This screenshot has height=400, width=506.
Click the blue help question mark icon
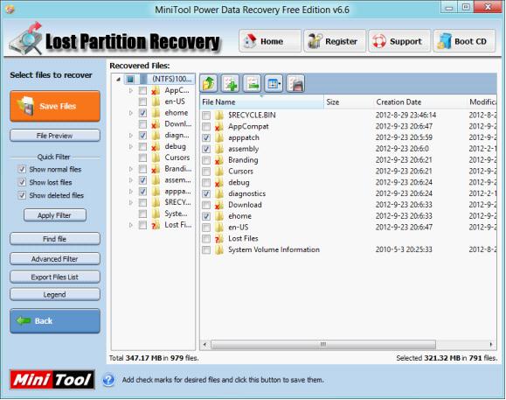108,380
